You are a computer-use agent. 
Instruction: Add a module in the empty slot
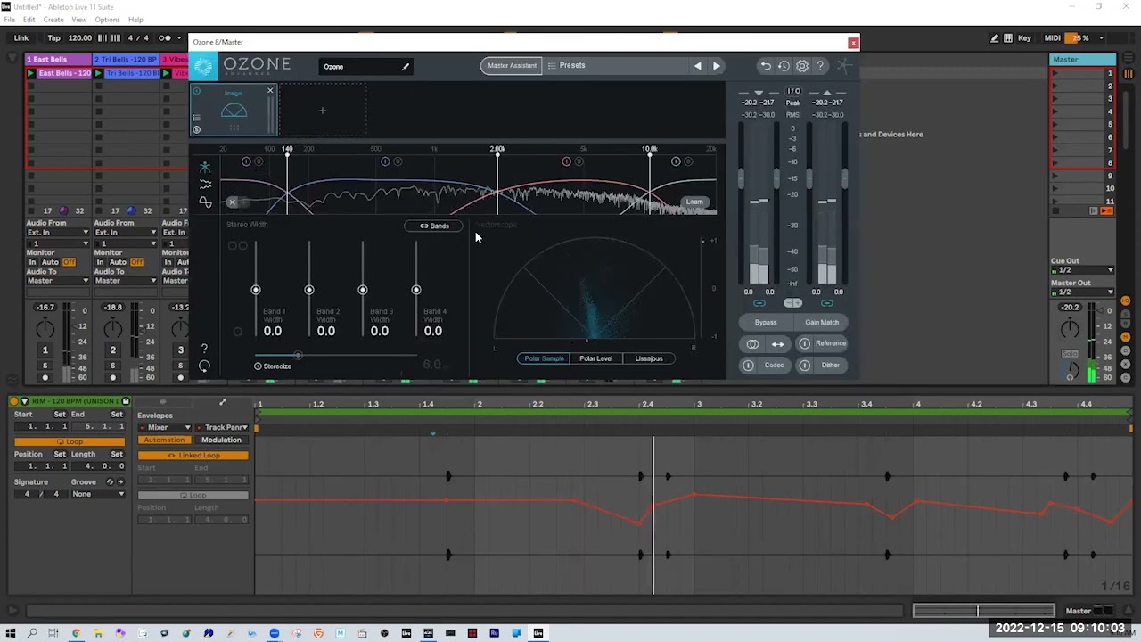(323, 111)
